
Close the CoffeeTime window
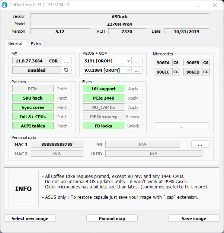coord(215,5)
